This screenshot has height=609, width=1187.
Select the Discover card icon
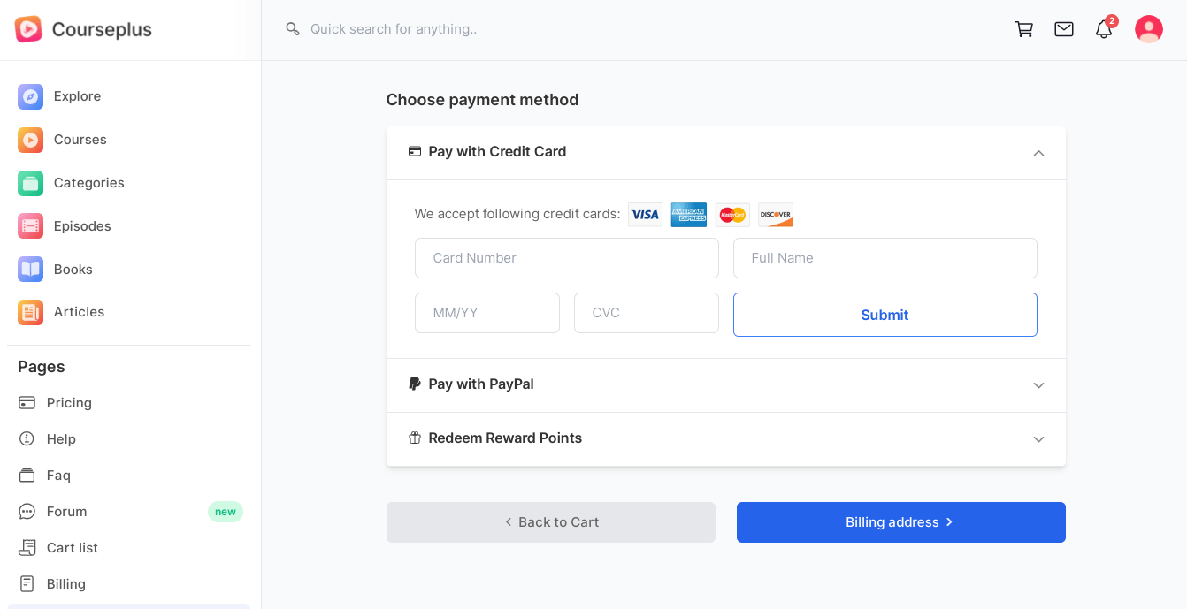pyautogui.click(x=776, y=215)
